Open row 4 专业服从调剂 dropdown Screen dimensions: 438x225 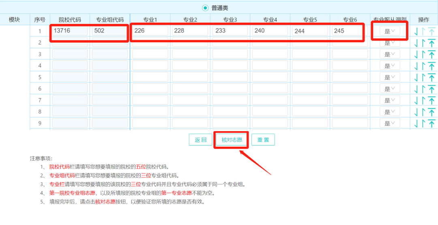(x=390, y=65)
